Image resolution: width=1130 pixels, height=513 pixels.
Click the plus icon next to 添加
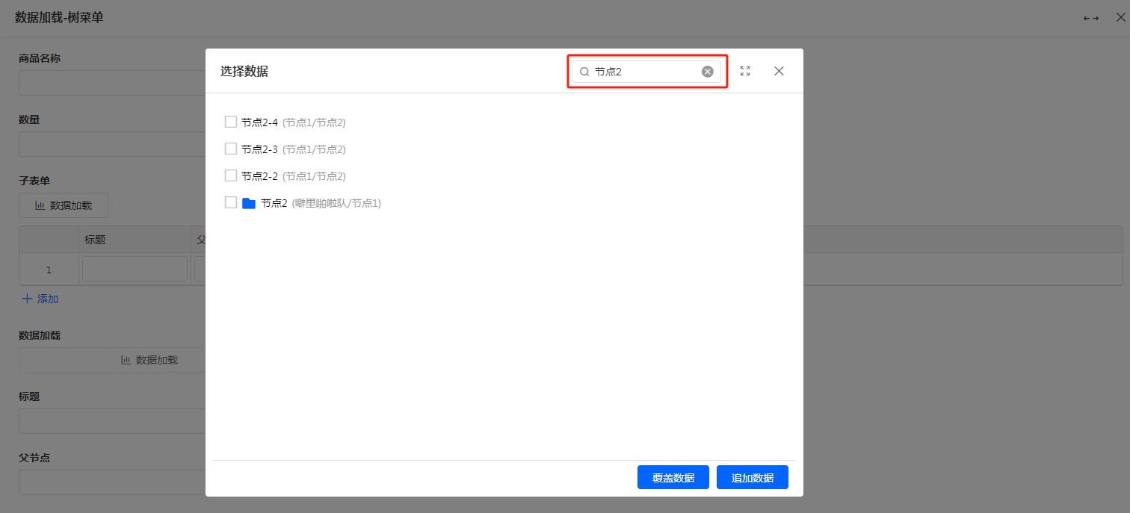pos(27,299)
